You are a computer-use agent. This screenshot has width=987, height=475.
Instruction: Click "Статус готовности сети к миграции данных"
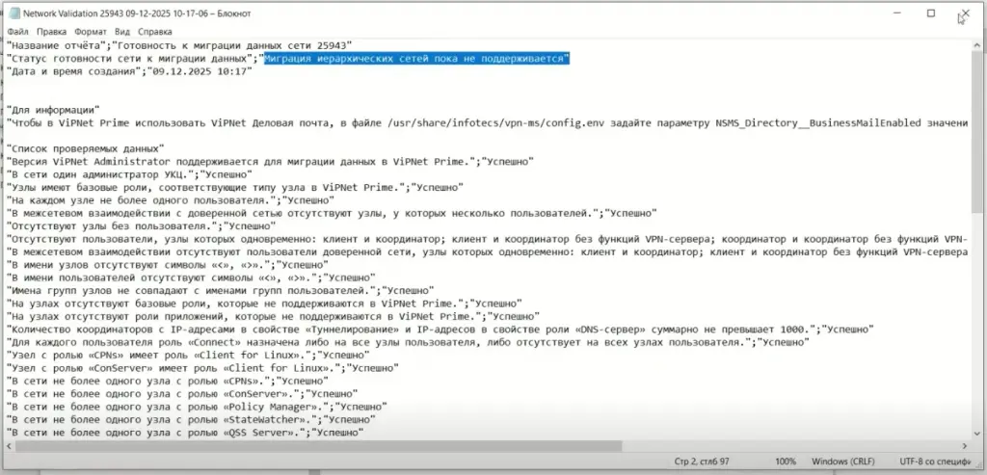coord(130,59)
